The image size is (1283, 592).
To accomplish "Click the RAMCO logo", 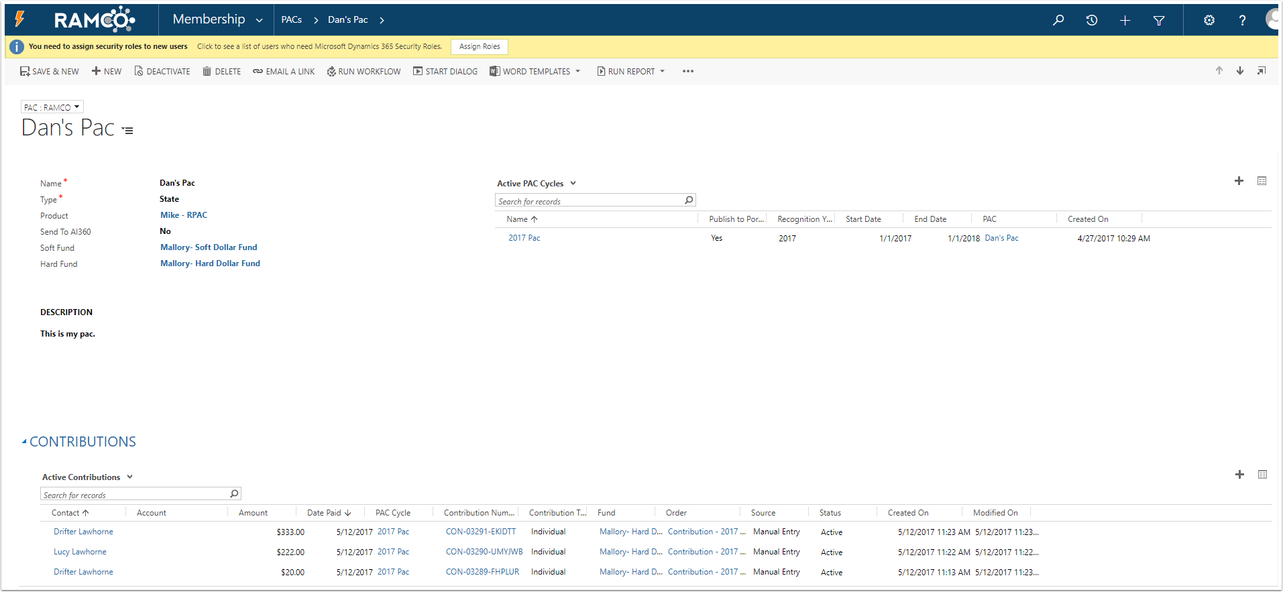I will 95,20.
